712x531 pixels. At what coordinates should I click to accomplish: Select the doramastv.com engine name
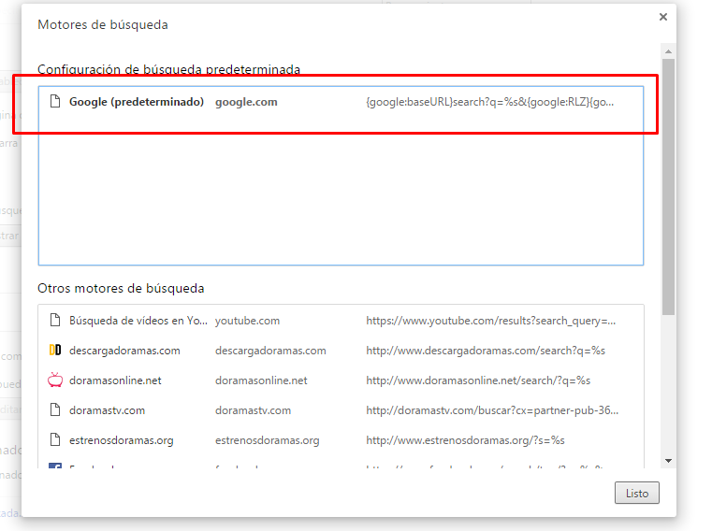coord(108,410)
